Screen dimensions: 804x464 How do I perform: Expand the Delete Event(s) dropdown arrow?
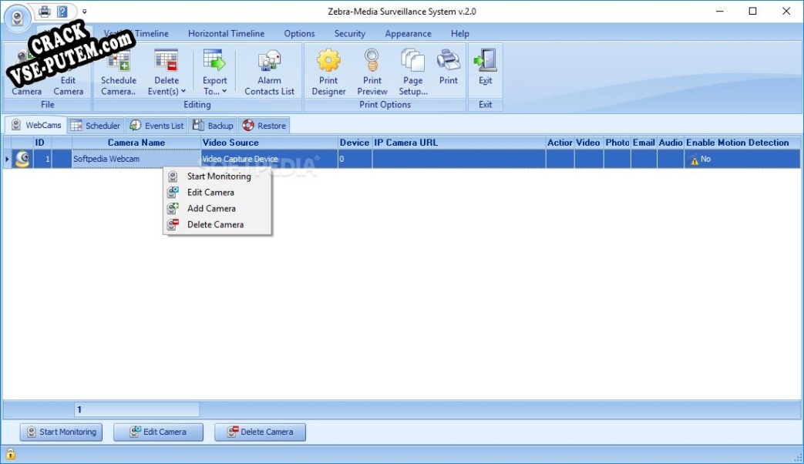(183, 91)
